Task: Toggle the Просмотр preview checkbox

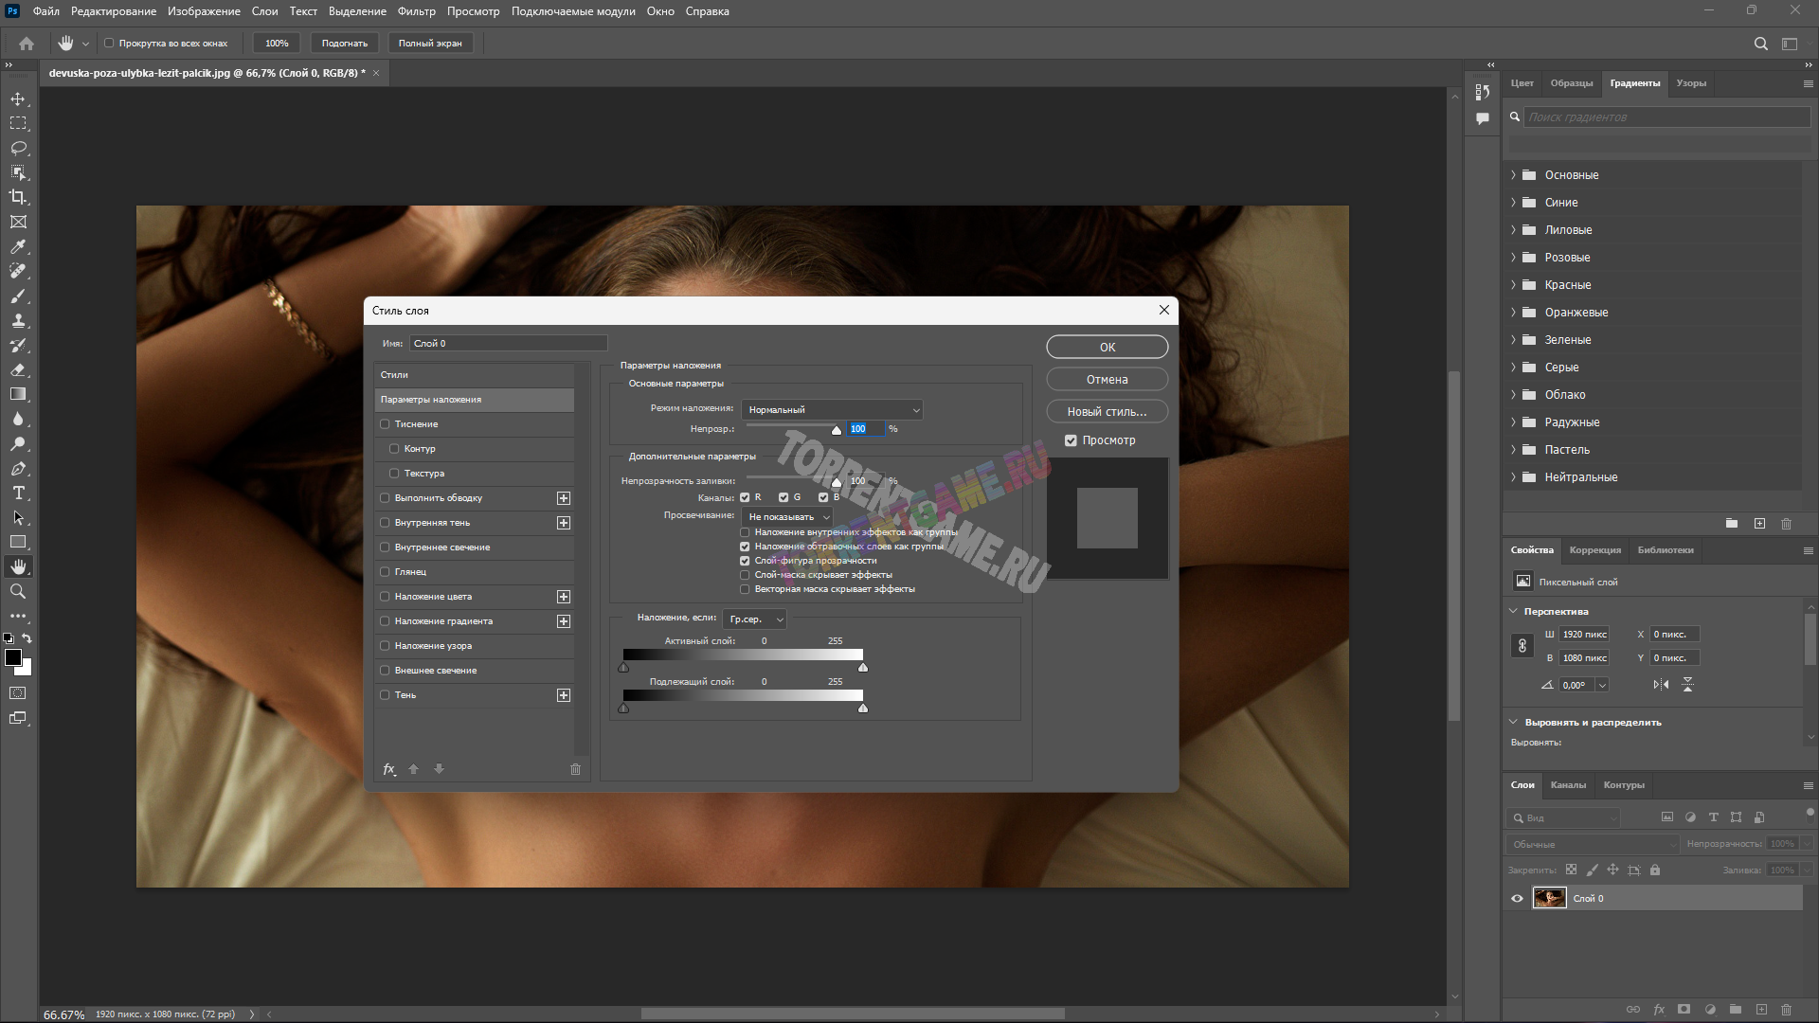Action: (x=1071, y=440)
